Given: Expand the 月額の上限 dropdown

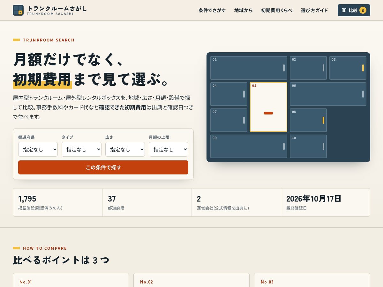Looking at the screenshot, I should tap(169, 149).
